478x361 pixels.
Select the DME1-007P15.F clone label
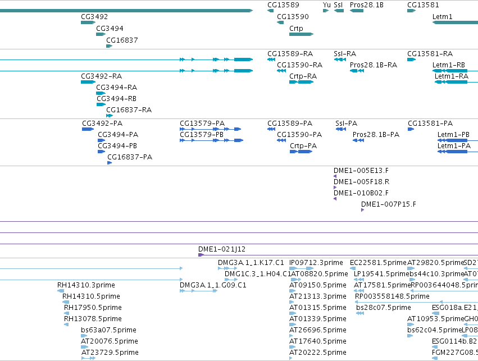click(389, 204)
